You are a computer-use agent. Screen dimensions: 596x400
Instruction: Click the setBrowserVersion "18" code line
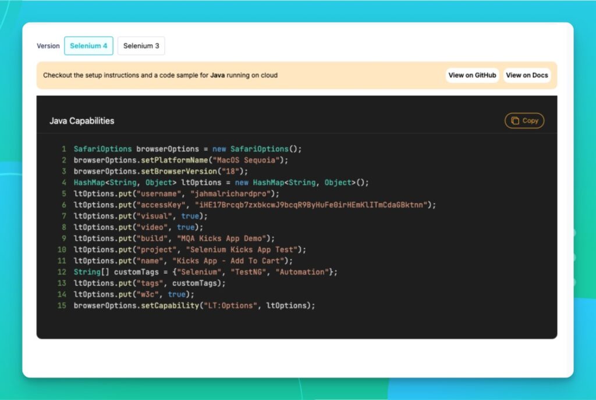click(x=161, y=172)
